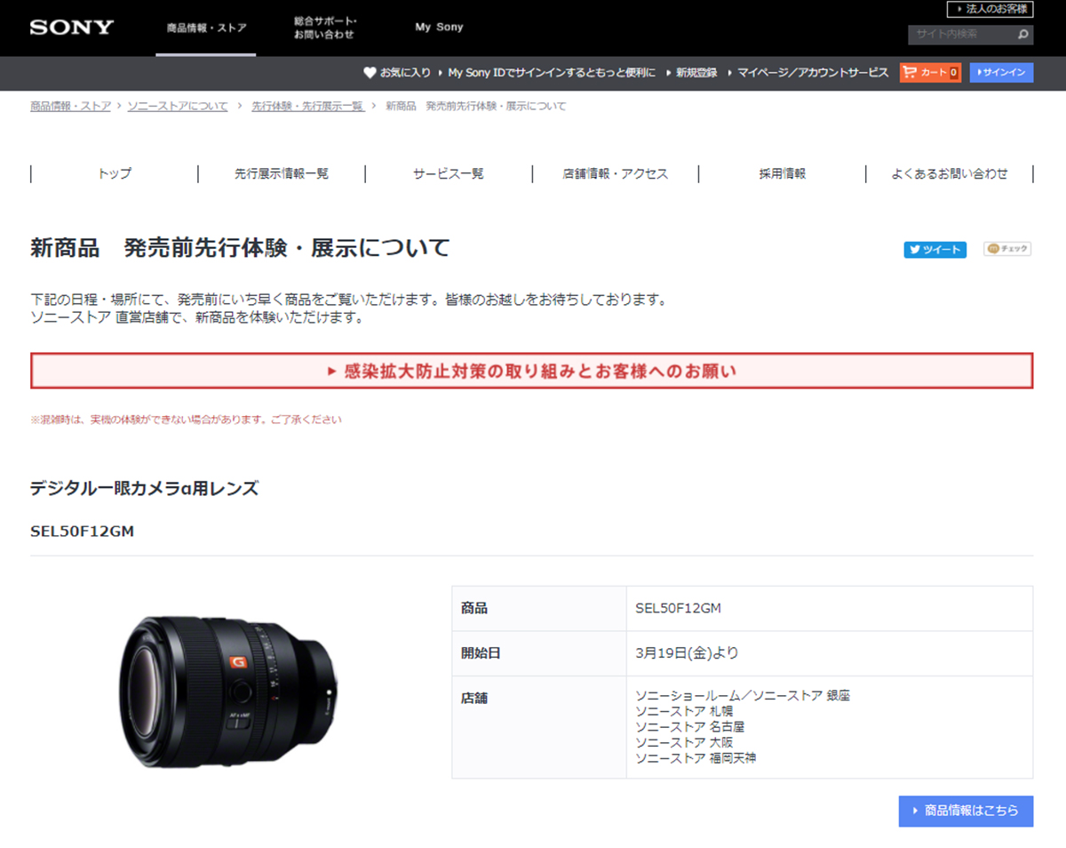Click ソニーストア 福岡天神 text
Screen dimensions: 1066x848
pos(696,759)
